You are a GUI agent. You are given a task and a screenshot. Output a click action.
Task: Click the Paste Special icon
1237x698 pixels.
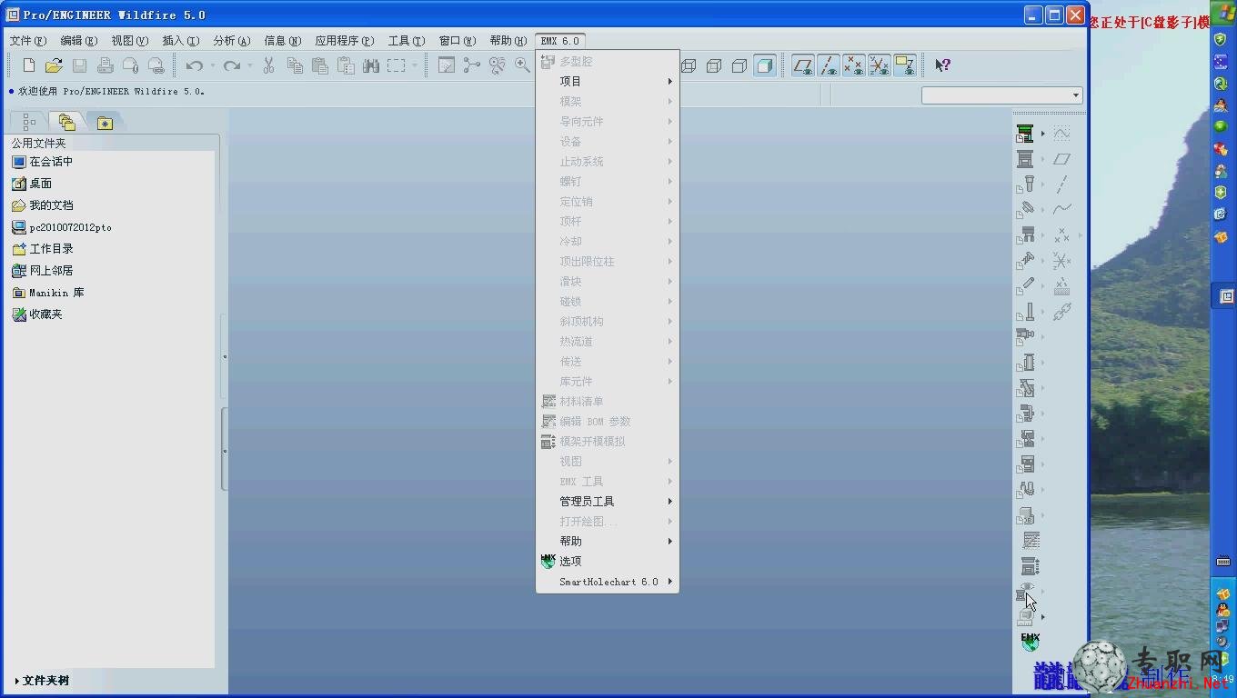click(x=346, y=65)
